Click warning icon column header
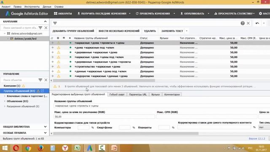This screenshot has width=270, height=152. tap(58, 38)
